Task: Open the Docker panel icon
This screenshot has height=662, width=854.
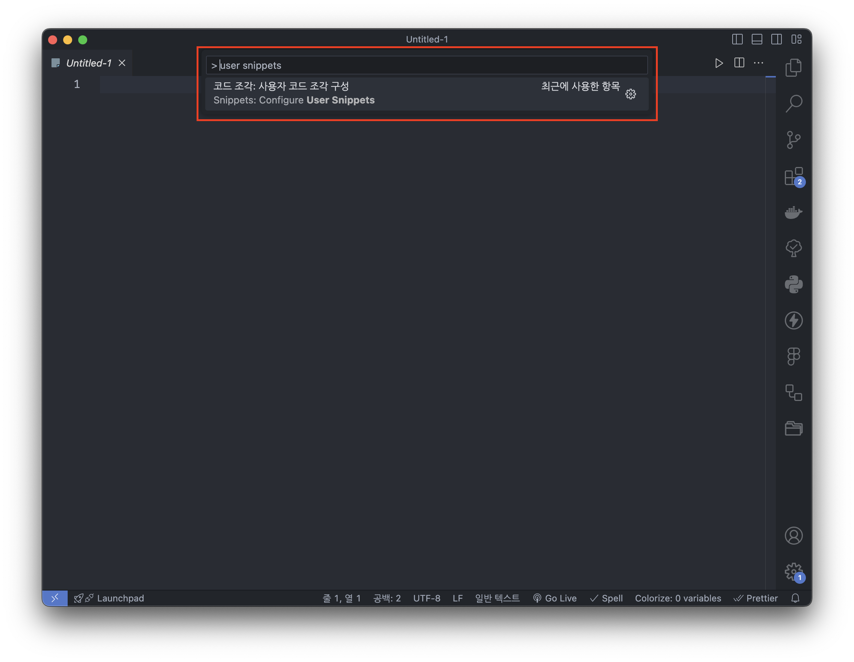Action: pyautogui.click(x=793, y=213)
